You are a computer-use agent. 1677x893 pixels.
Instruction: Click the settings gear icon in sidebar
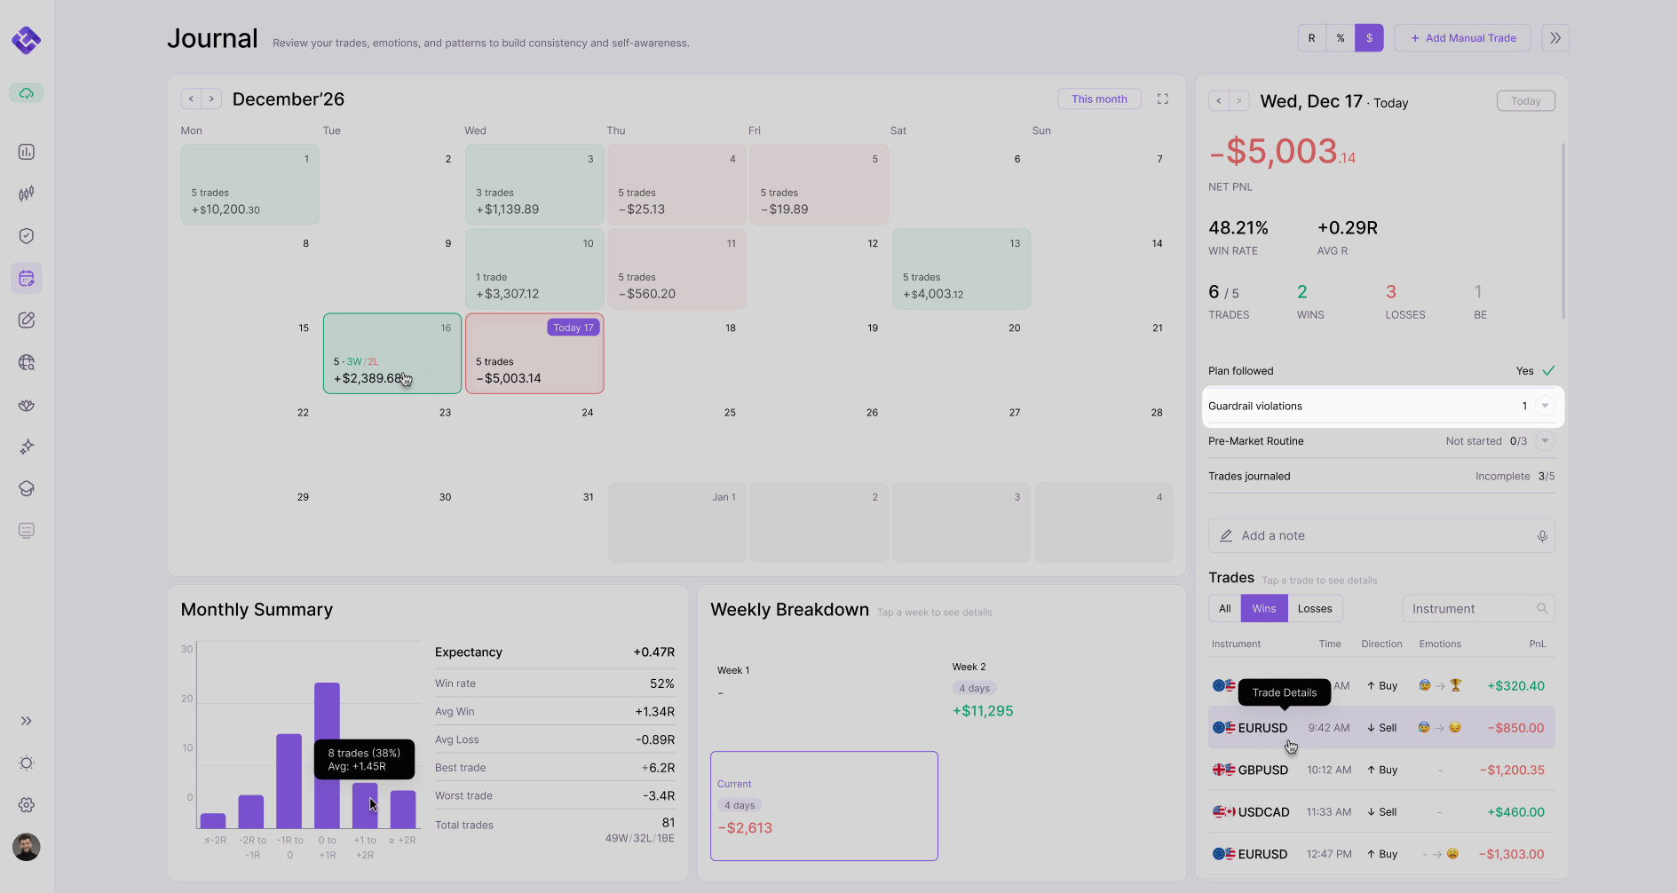[27, 805]
